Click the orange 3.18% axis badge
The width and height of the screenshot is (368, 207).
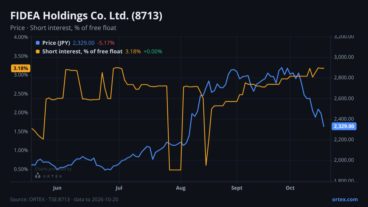point(21,68)
